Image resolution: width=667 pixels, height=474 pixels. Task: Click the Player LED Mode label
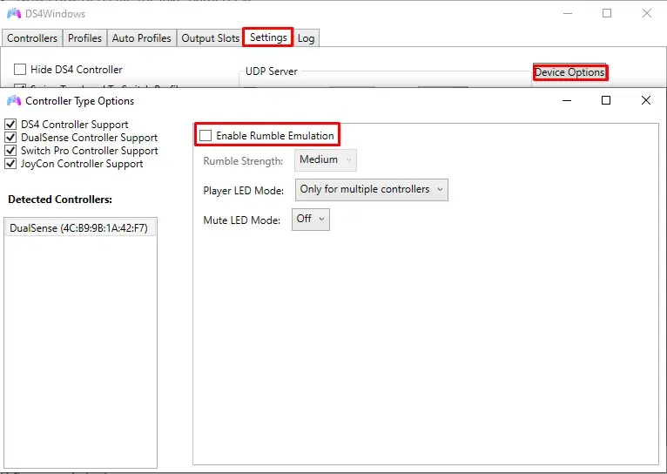(x=243, y=191)
